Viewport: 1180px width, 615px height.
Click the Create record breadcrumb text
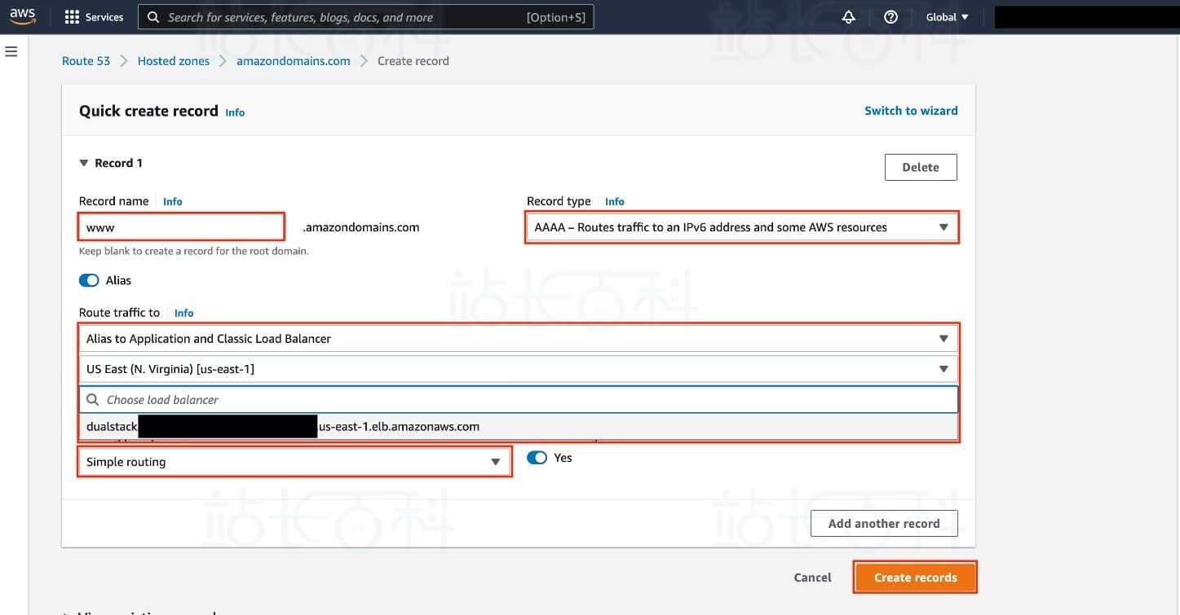pyautogui.click(x=413, y=61)
